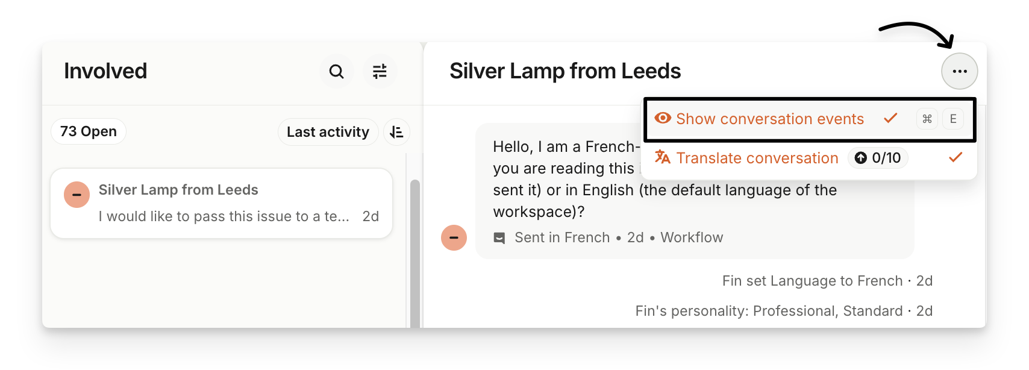This screenshot has height=370, width=1029.
Task: Click the upgrade arrow icon in 0/10 badge
Action: pyautogui.click(x=861, y=158)
